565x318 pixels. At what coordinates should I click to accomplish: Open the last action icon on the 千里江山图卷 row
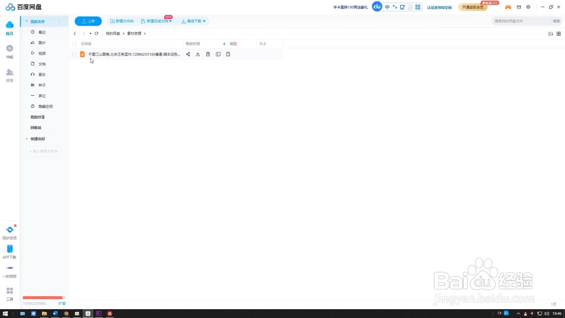tap(228, 54)
